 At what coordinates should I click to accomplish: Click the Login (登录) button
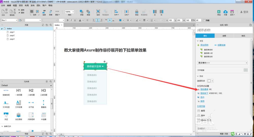tap(244, 12)
